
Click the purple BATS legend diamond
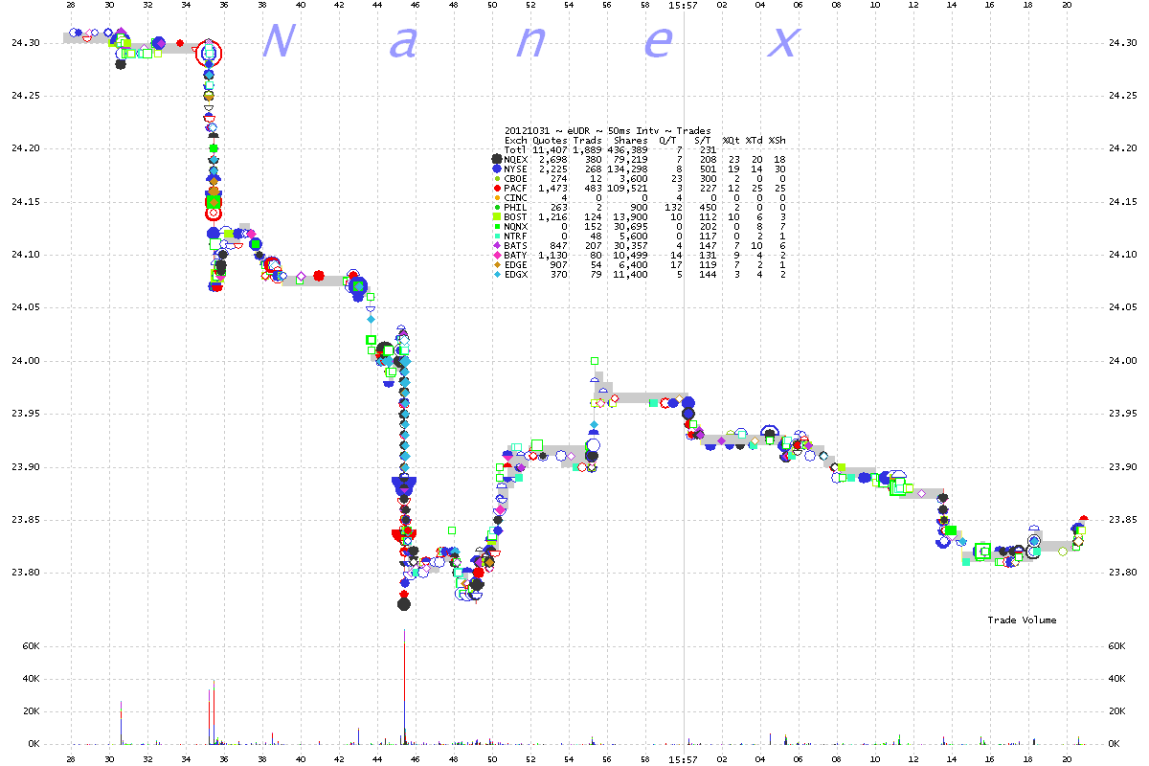pyautogui.click(x=496, y=245)
